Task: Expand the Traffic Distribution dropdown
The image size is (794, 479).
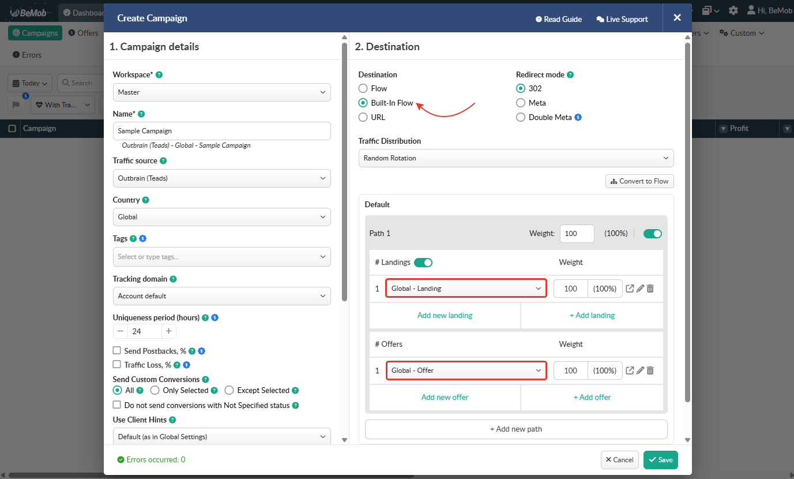Action: [x=515, y=158]
